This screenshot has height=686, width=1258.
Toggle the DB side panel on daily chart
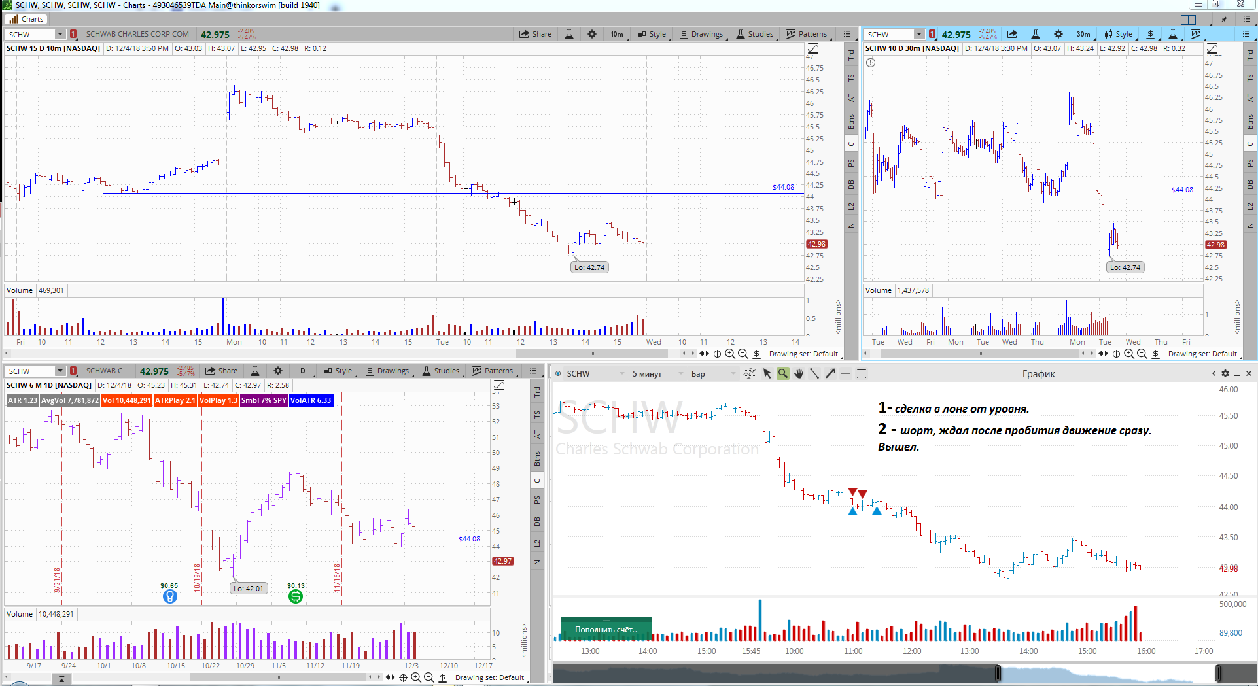pos(537,521)
